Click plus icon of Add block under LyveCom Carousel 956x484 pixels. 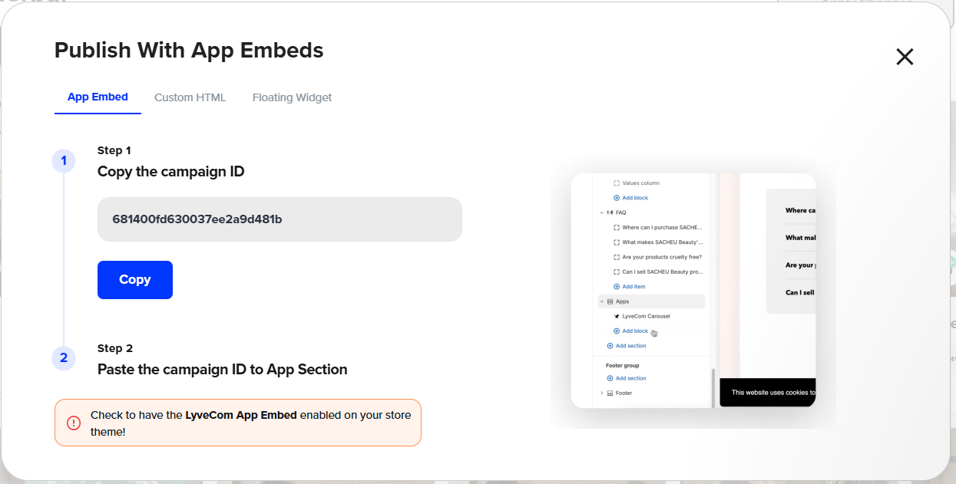pyautogui.click(x=617, y=331)
